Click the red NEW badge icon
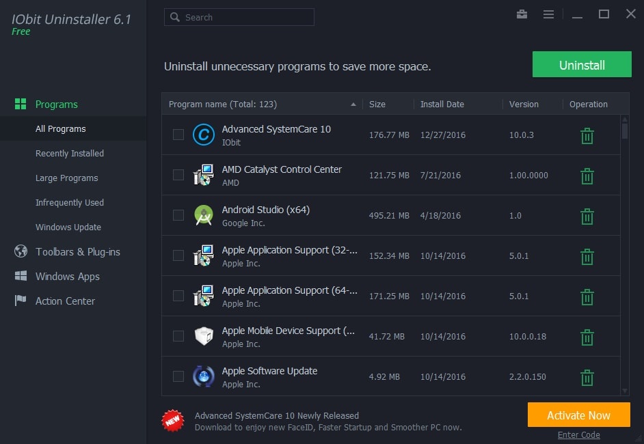The height and width of the screenshot is (444, 644). (173, 421)
